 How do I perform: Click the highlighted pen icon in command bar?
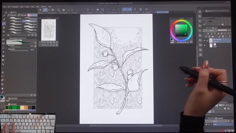click(45, 10)
